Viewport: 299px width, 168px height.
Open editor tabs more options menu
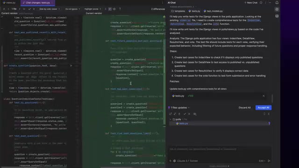tap(162, 3)
